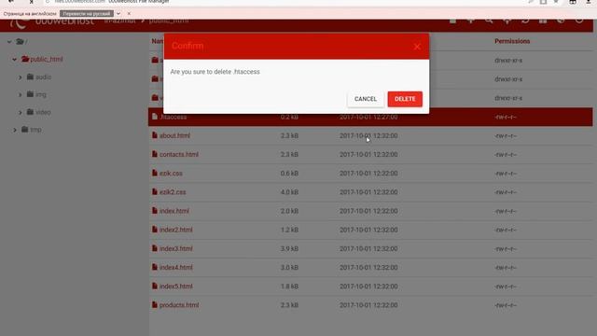The width and height of the screenshot is (597, 336).
Task: Select the about.html file name
Action: click(x=174, y=135)
